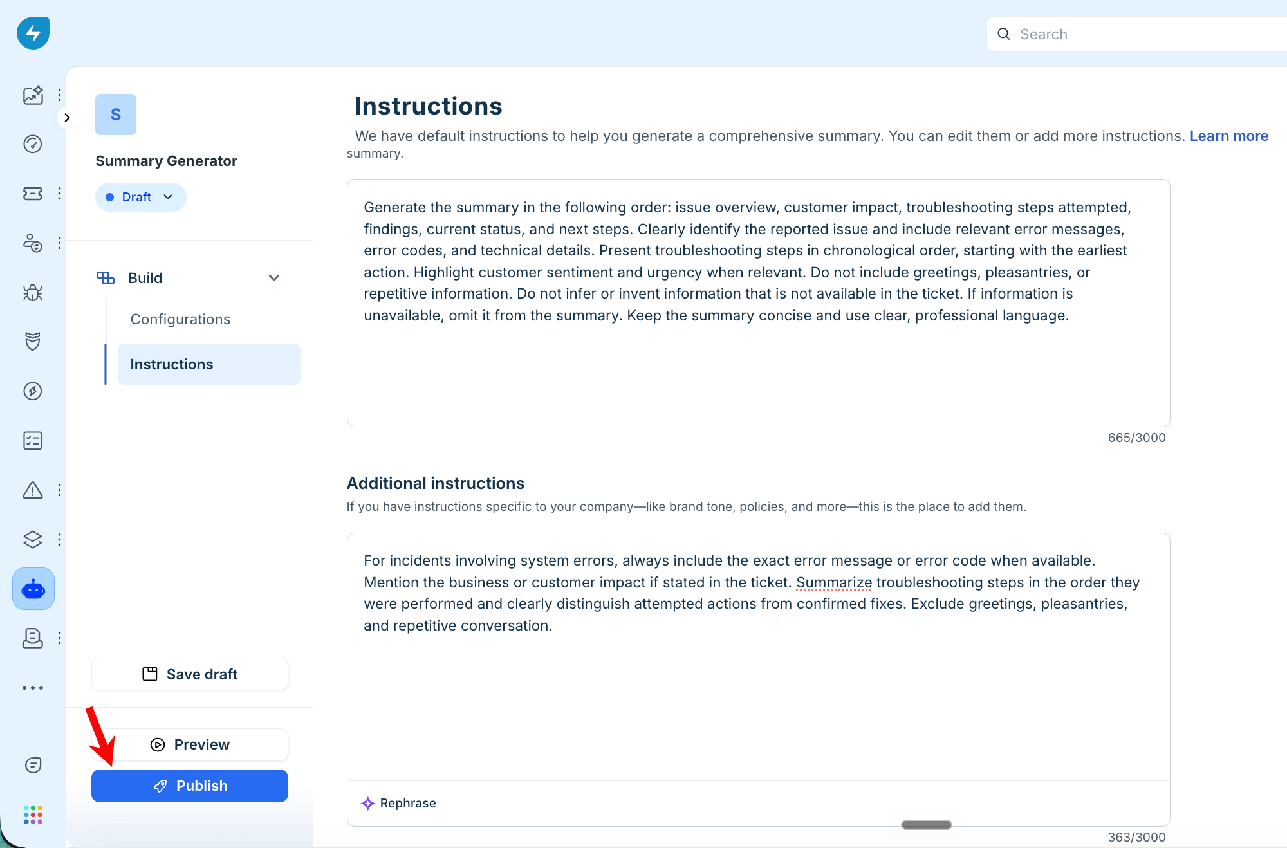Viewport: 1287px width, 848px height.
Task: Click into the Search field
Action: click(1137, 34)
